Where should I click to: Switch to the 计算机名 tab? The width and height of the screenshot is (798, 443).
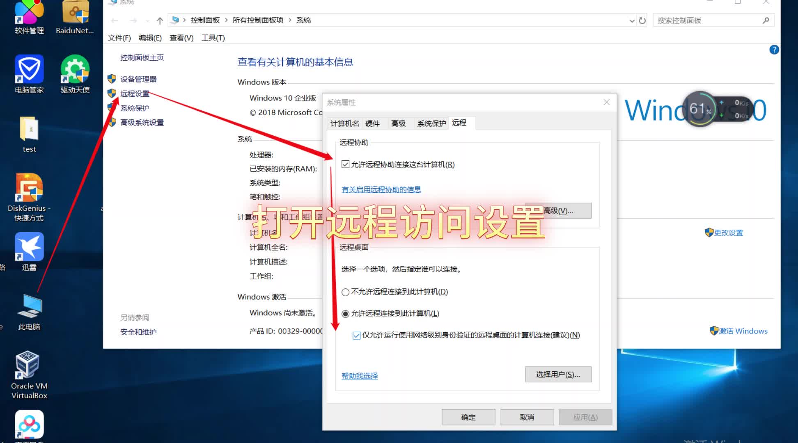pos(344,123)
